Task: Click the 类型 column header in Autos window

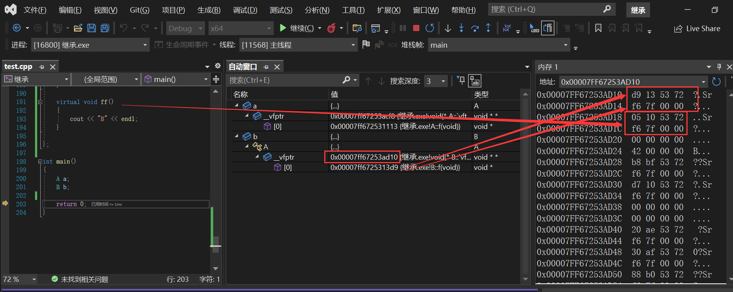Action: 481,94
